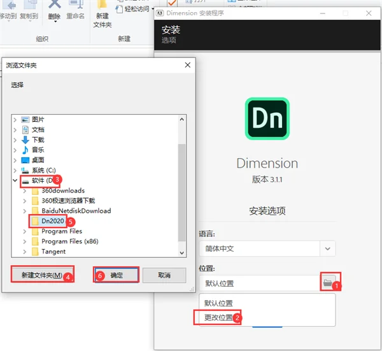This screenshot has height=351, width=382.
Task: Select the 桌面 desktop icon
Action: pos(25,160)
